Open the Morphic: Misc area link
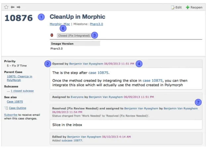The height and width of the screenshot is (148, 206). click(x=60, y=24)
